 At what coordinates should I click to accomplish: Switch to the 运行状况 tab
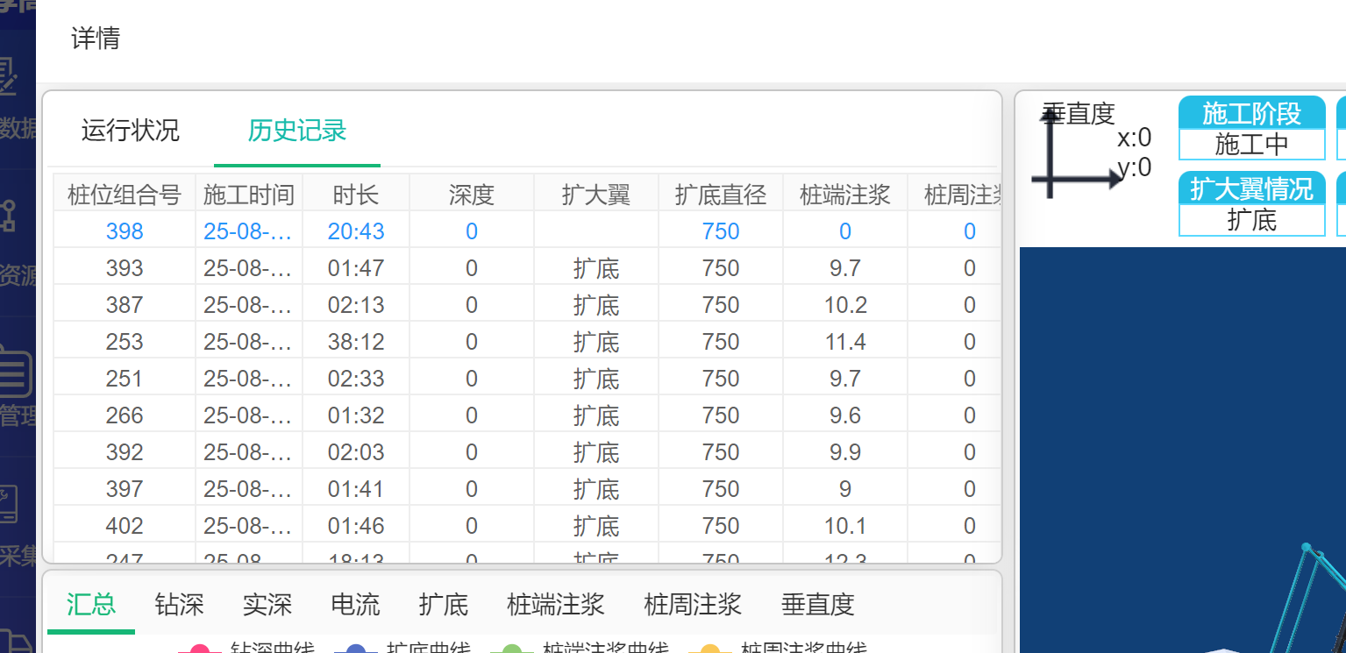pos(130,131)
